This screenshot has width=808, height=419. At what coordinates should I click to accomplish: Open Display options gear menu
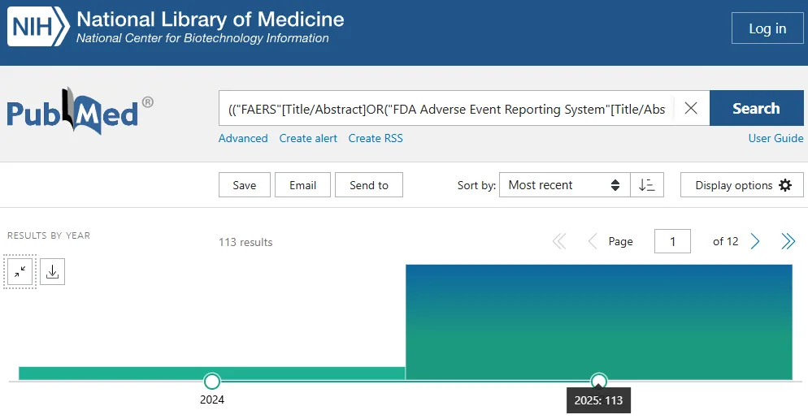741,185
